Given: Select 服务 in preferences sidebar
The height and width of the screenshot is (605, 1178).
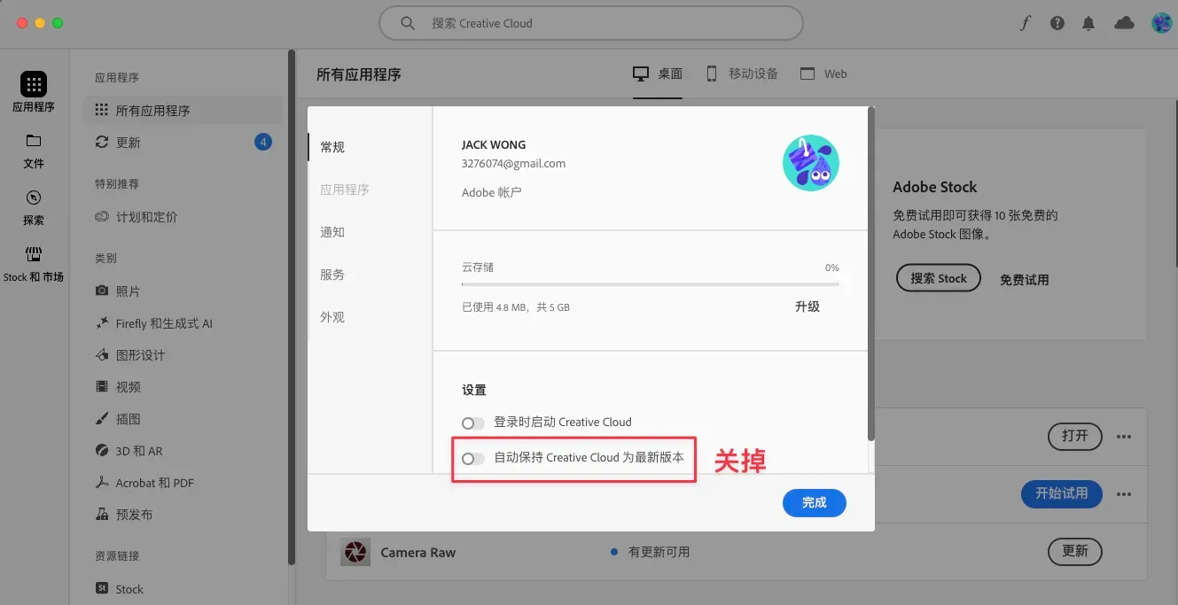Looking at the screenshot, I should (x=332, y=275).
